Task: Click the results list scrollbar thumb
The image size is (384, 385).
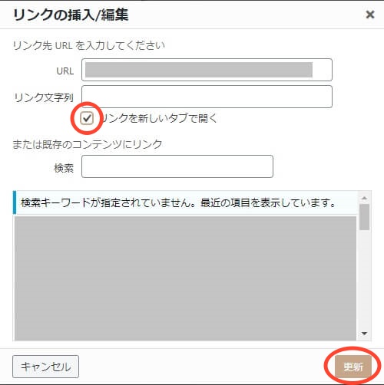Action: (364, 217)
